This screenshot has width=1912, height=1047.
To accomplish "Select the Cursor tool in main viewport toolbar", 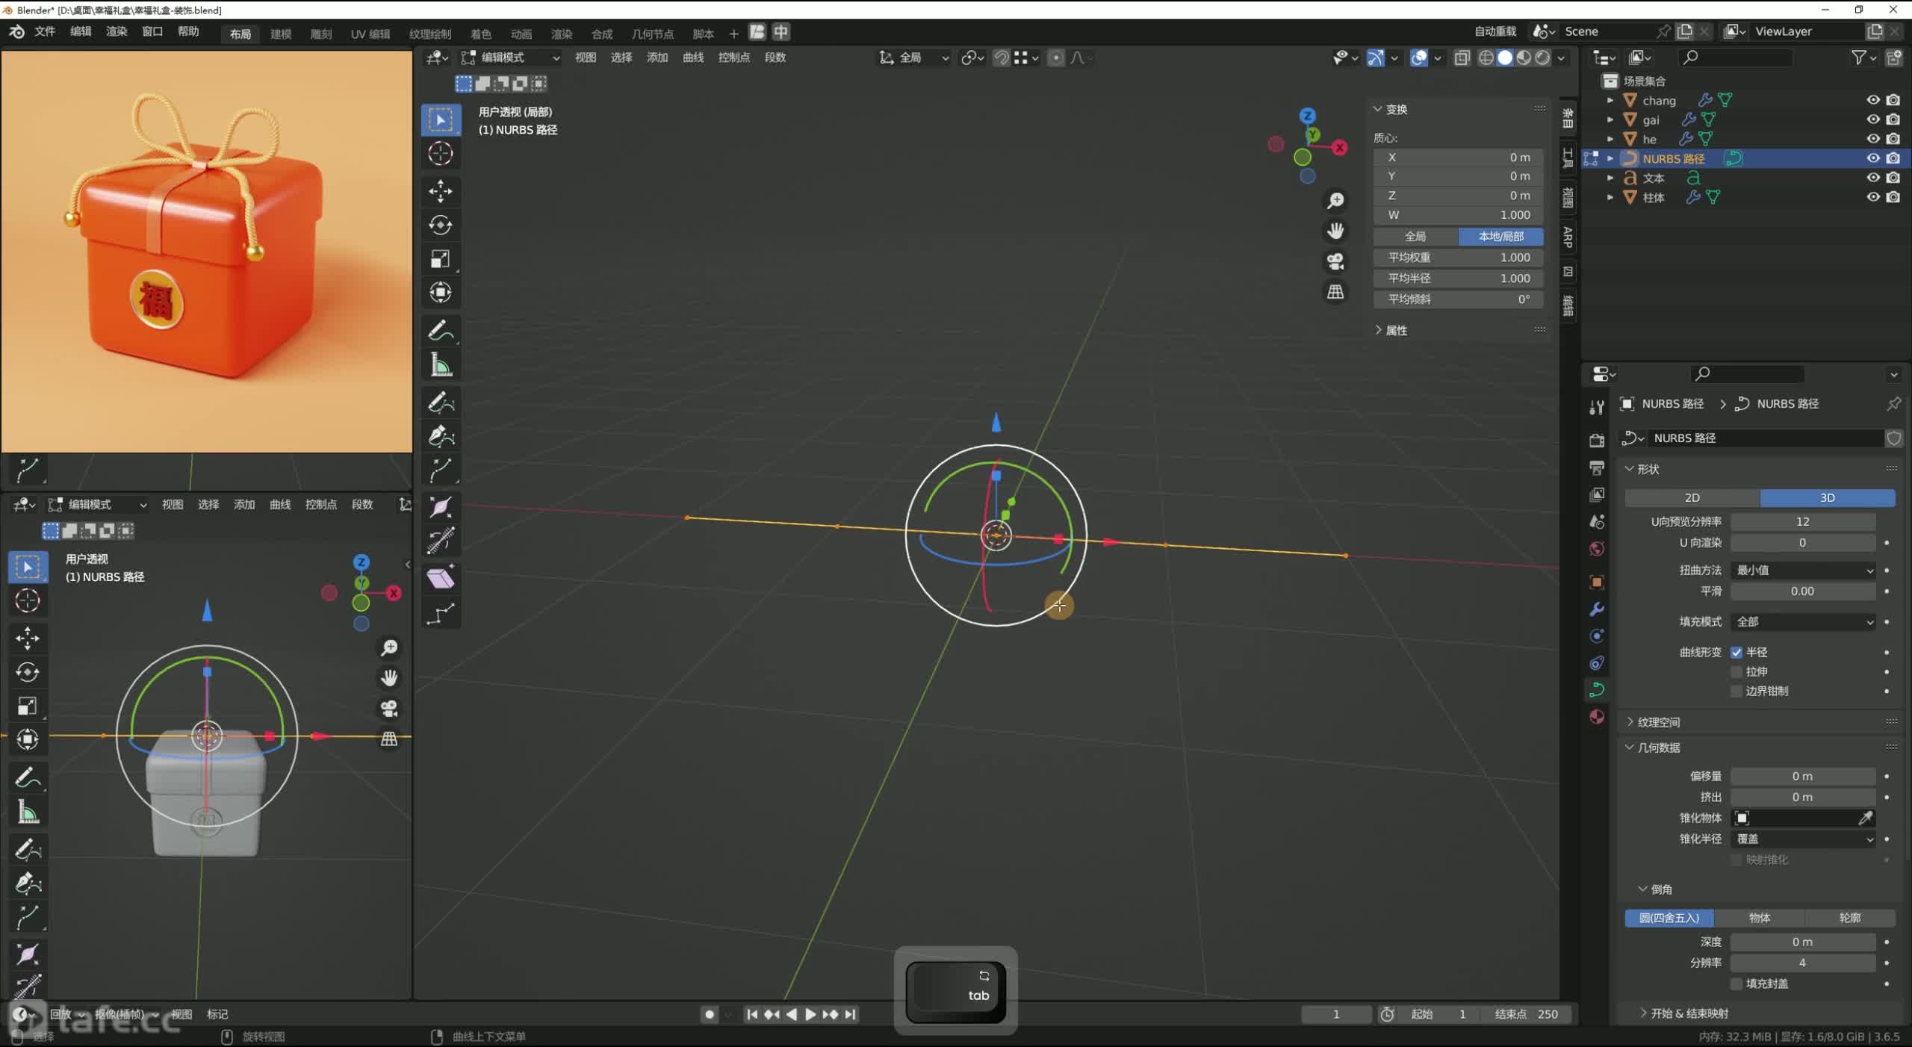I will [441, 154].
